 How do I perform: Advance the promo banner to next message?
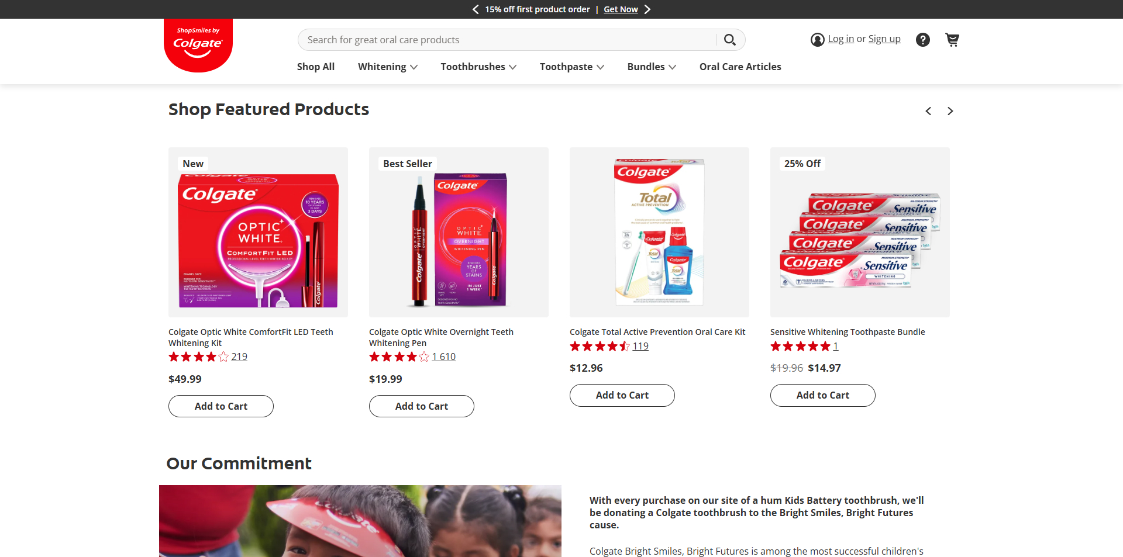pyautogui.click(x=647, y=9)
